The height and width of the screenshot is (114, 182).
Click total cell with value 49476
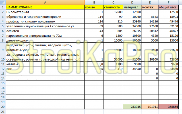click(168, 22)
